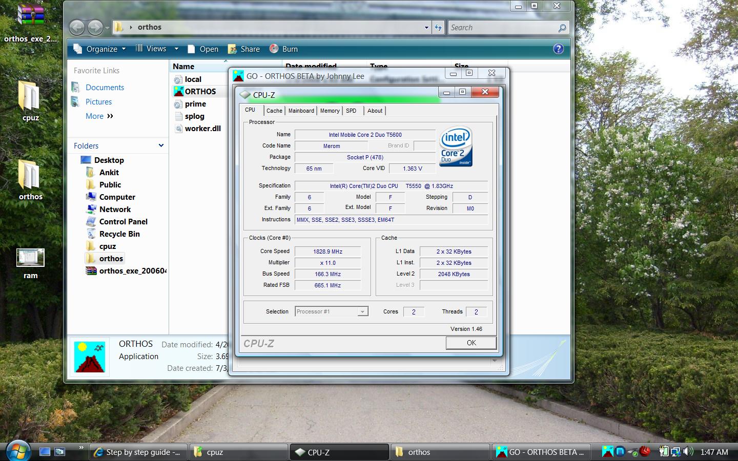The width and height of the screenshot is (738, 461).
Task: Click the Forward arrow in the Explorer window
Action: click(x=95, y=27)
